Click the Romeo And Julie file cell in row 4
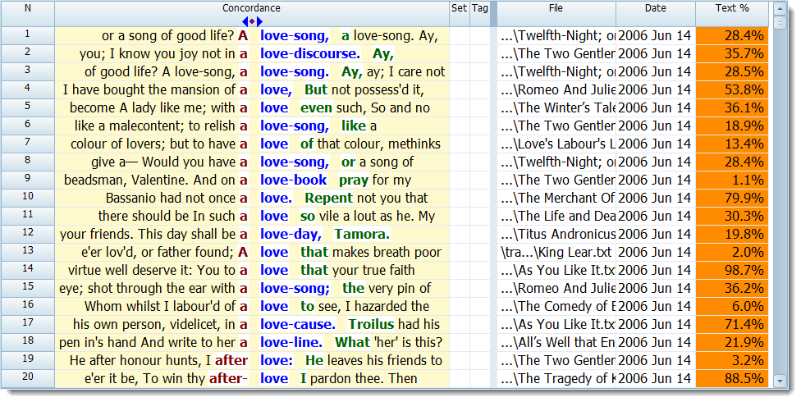This screenshot has width=801, height=402. (x=556, y=90)
